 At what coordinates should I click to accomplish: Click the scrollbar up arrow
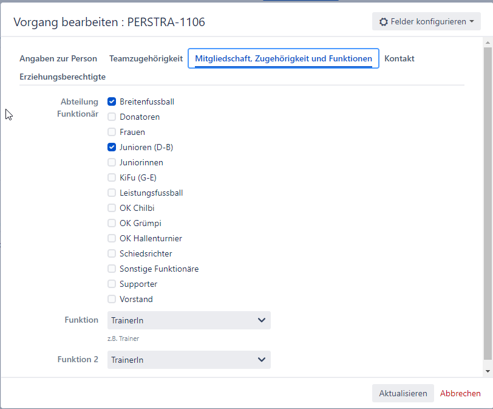[488, 43]
